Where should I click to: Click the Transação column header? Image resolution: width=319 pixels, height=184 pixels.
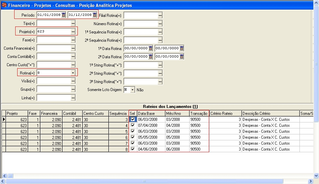[x=199, y=114]
